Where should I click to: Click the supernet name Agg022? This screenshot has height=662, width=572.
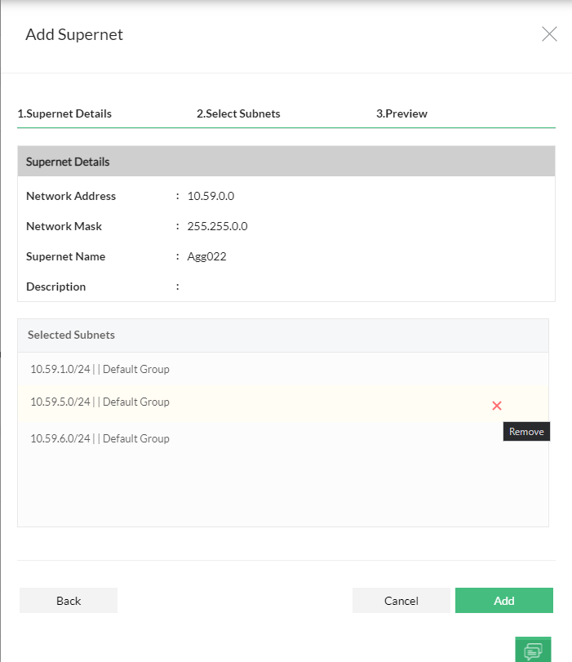pos(206,256)
